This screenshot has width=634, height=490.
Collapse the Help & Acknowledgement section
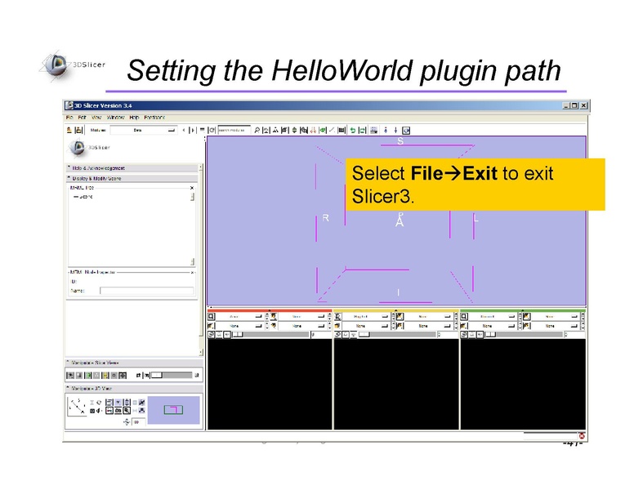[x=132, y=167]
